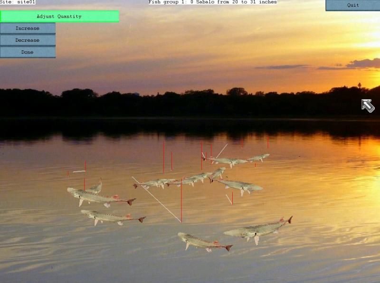The image size is (380, 283).
Task: Select the Adjust Quantity header bar
Action: tap(59, 17)
